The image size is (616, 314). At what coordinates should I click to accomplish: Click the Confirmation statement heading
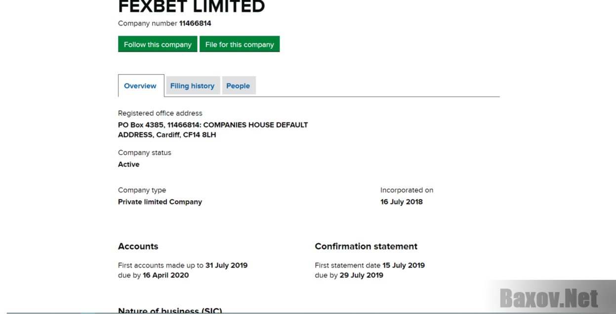click(x=366, y=246)
